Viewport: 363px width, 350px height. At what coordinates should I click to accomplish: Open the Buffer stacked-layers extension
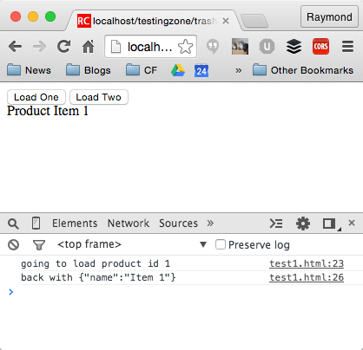click(x=294, y=46)
